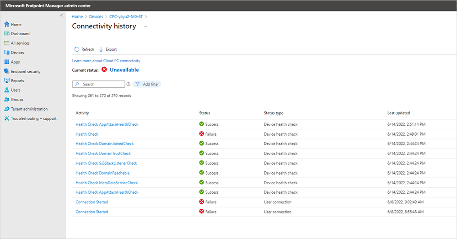The width and height of the screenshot is (457, 239).
Task: Click the Export download arrow icon
Action: pyautogui.click(x=101, y=49)
